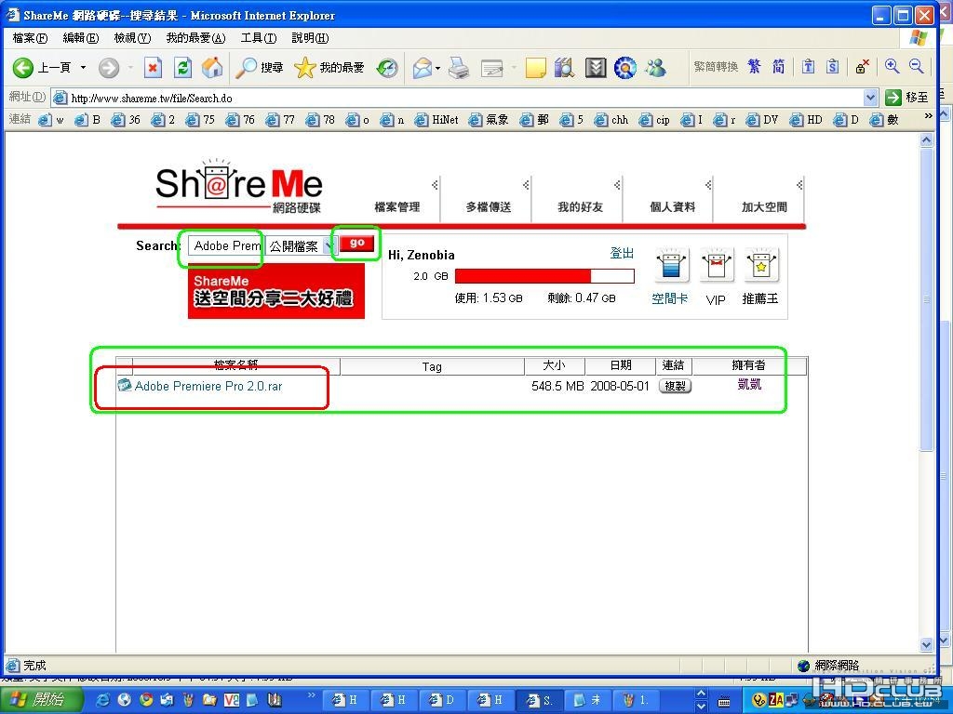The width and height of the screenshot is (953, 714).
Task: Open the 說明(H) menu
Action: point(310,38)
